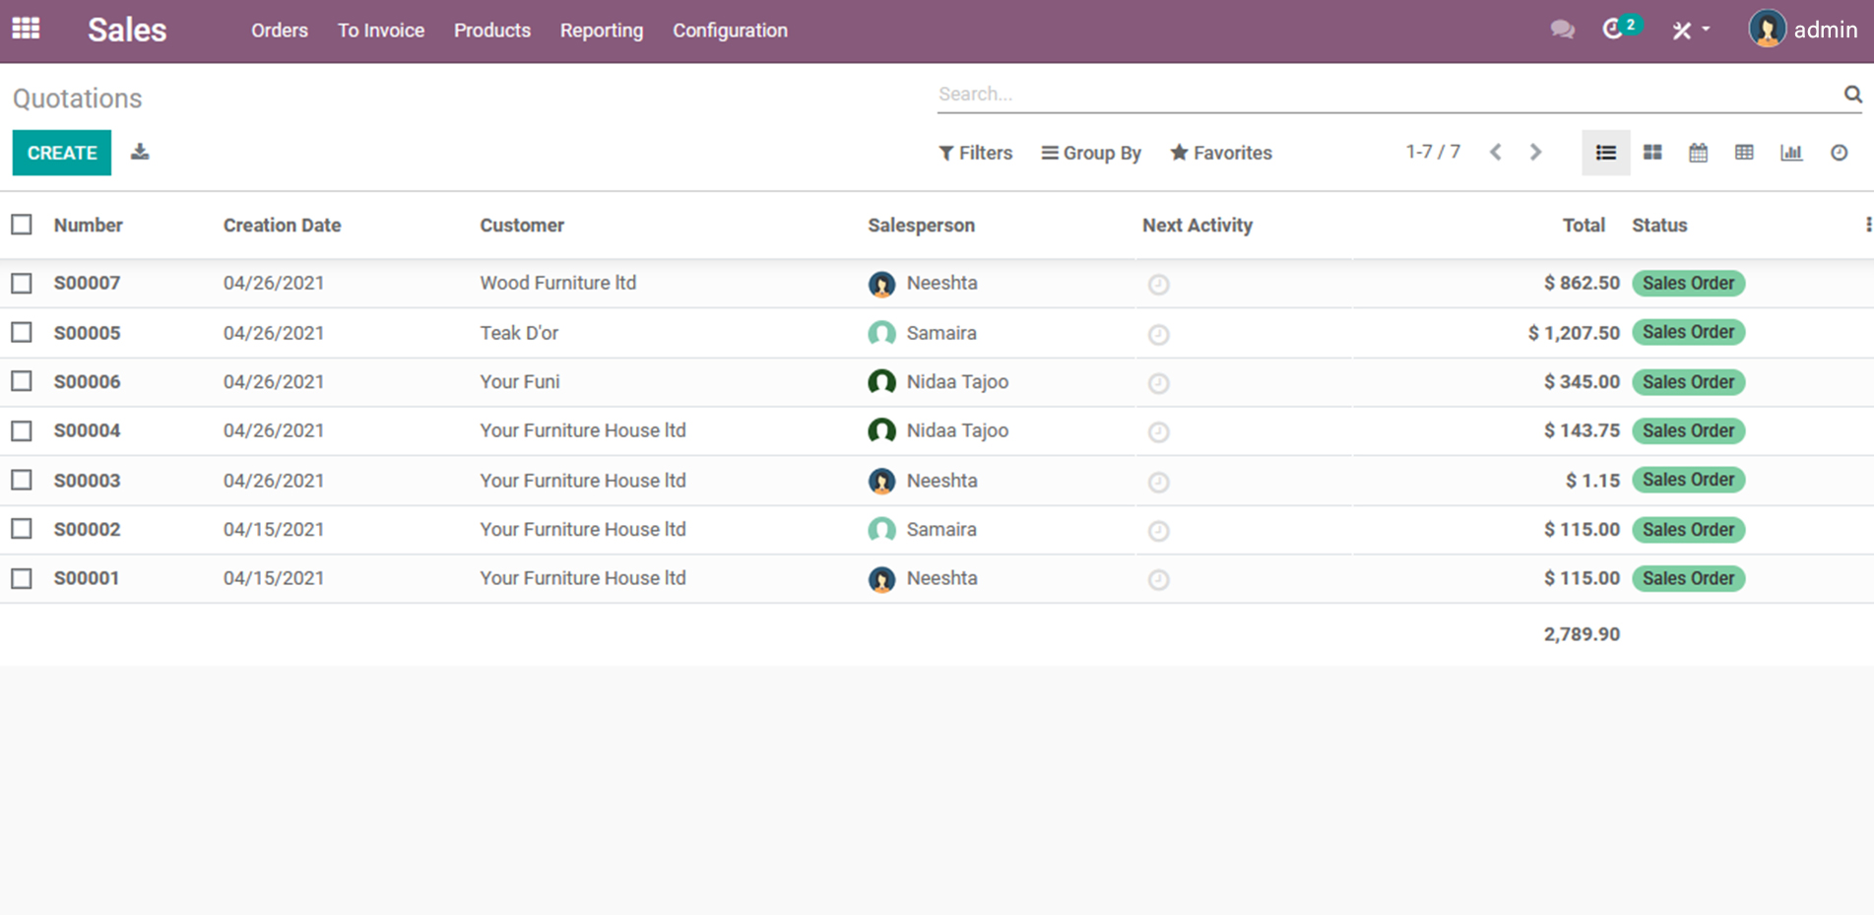Switch to Activity view
The width and height of the screenshot is (1874, 915).
tap(1839, 153)
